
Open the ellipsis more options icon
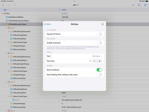pos(145,5)
